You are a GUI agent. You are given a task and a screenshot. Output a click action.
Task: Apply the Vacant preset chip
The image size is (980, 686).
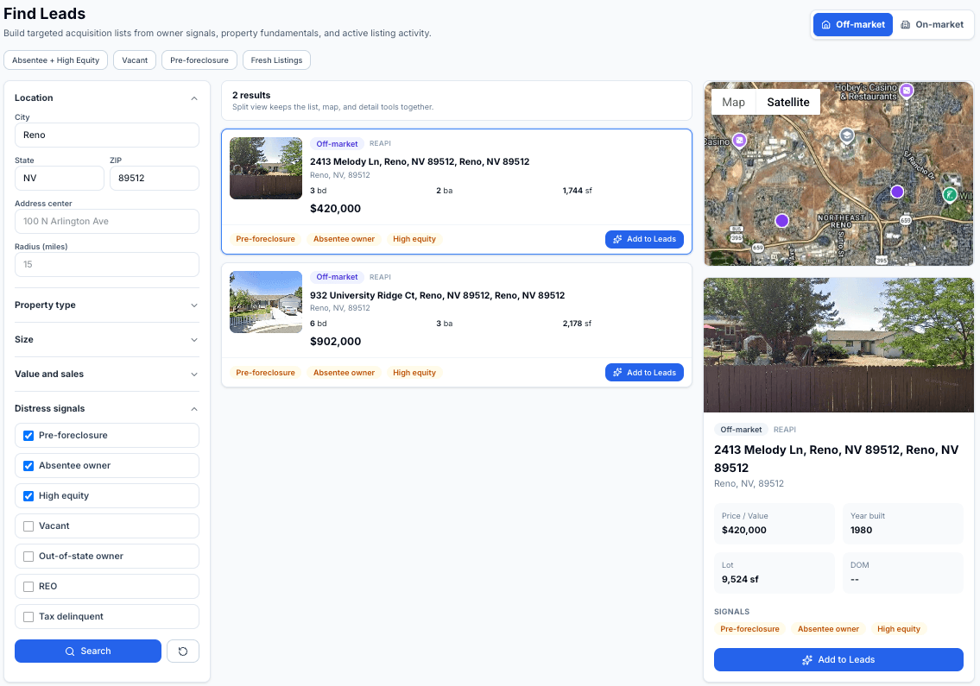click(135, 60)
